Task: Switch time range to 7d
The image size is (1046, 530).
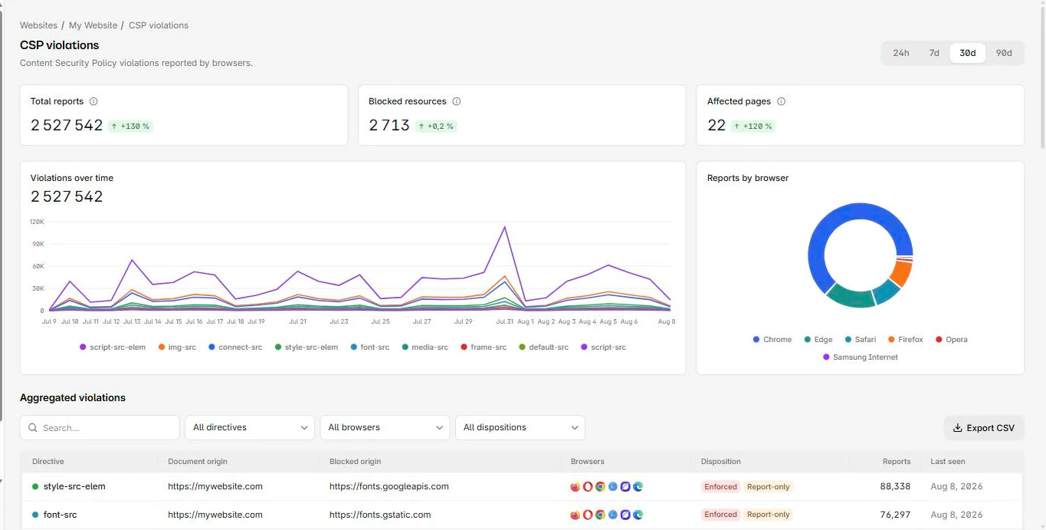Action: click(x=934, y=53)
